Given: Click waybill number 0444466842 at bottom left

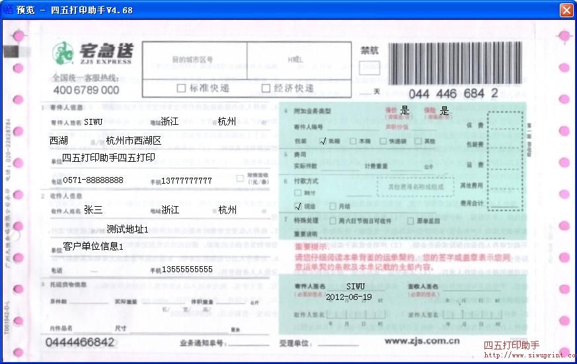Looking at the screenshot, I should [80, 342].
